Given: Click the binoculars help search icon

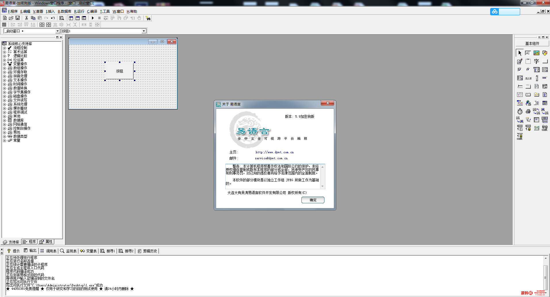Looking at the screenshot, I should click(148, 18).
